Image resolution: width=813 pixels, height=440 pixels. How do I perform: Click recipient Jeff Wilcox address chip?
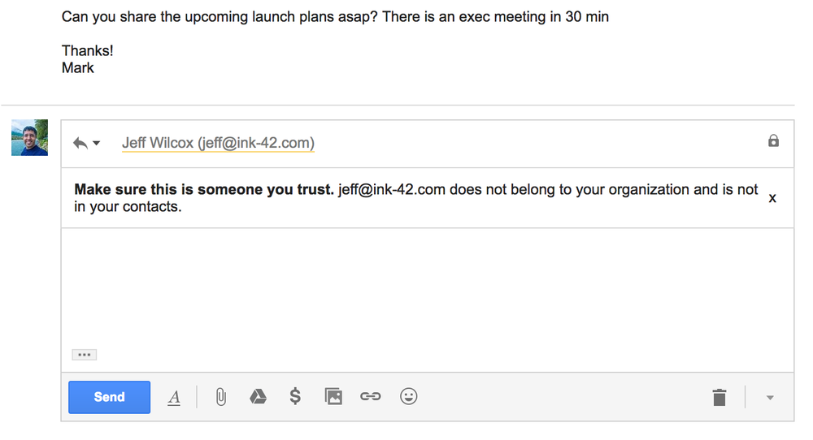tap(218, 143)
